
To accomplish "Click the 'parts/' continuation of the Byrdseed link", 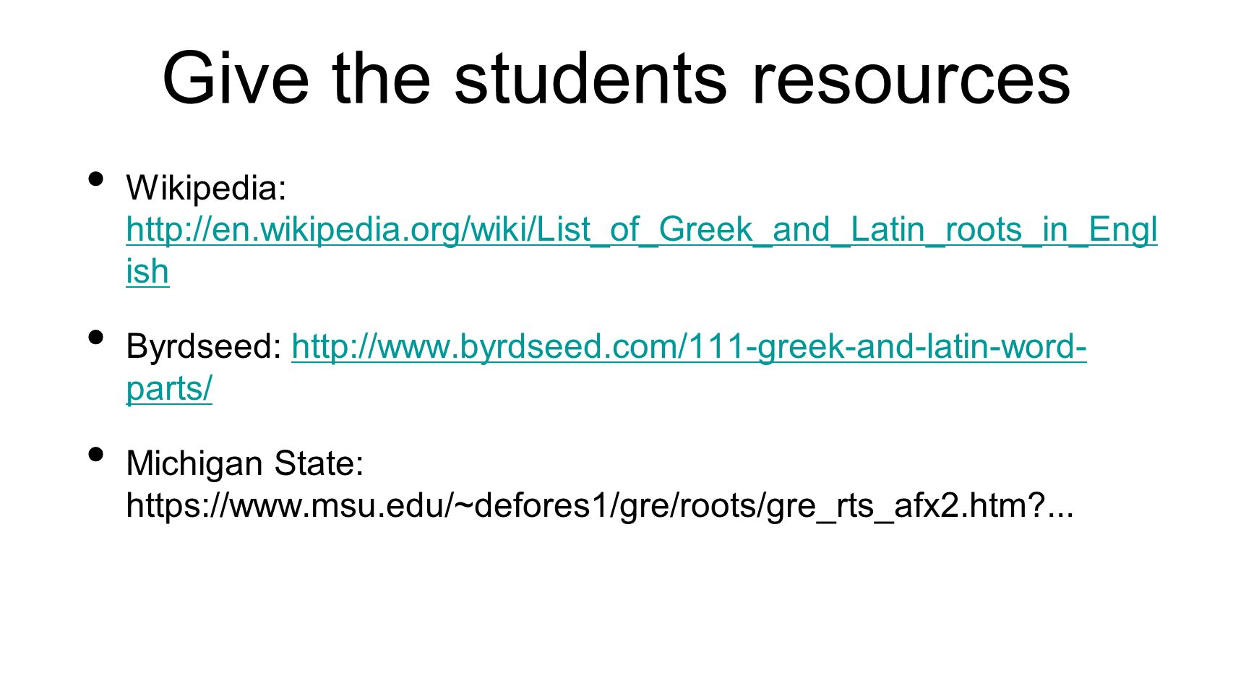I will (x=169, y=389).
